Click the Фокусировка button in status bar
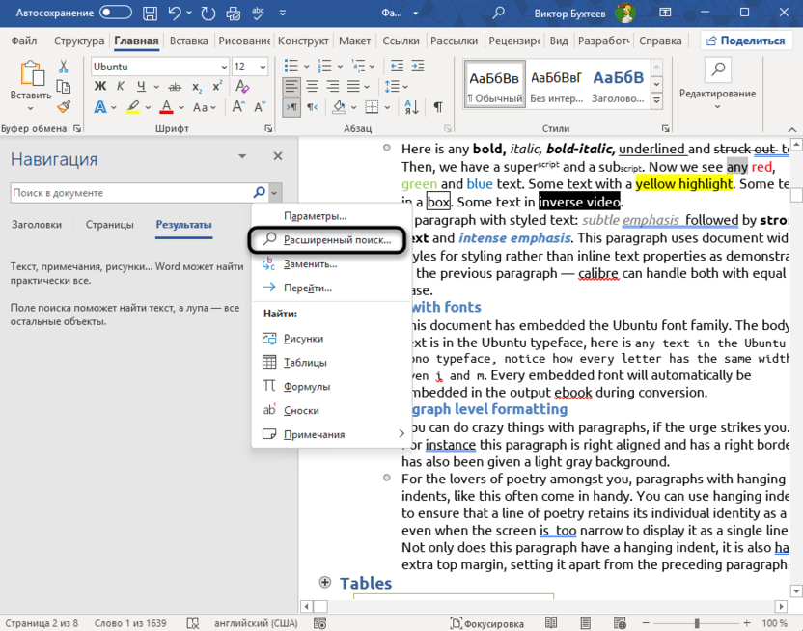The height and width of the screenshot is (631, 803). [x=493, y=623]
